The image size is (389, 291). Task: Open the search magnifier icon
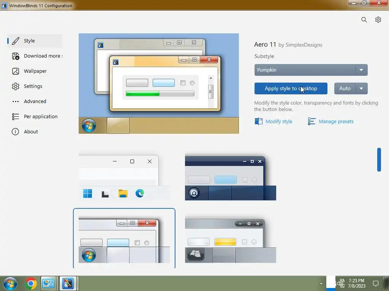pos(364,20)
